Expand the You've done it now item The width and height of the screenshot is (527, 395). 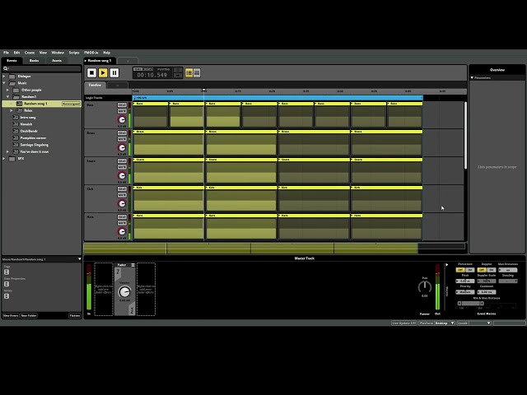(7, 151)
